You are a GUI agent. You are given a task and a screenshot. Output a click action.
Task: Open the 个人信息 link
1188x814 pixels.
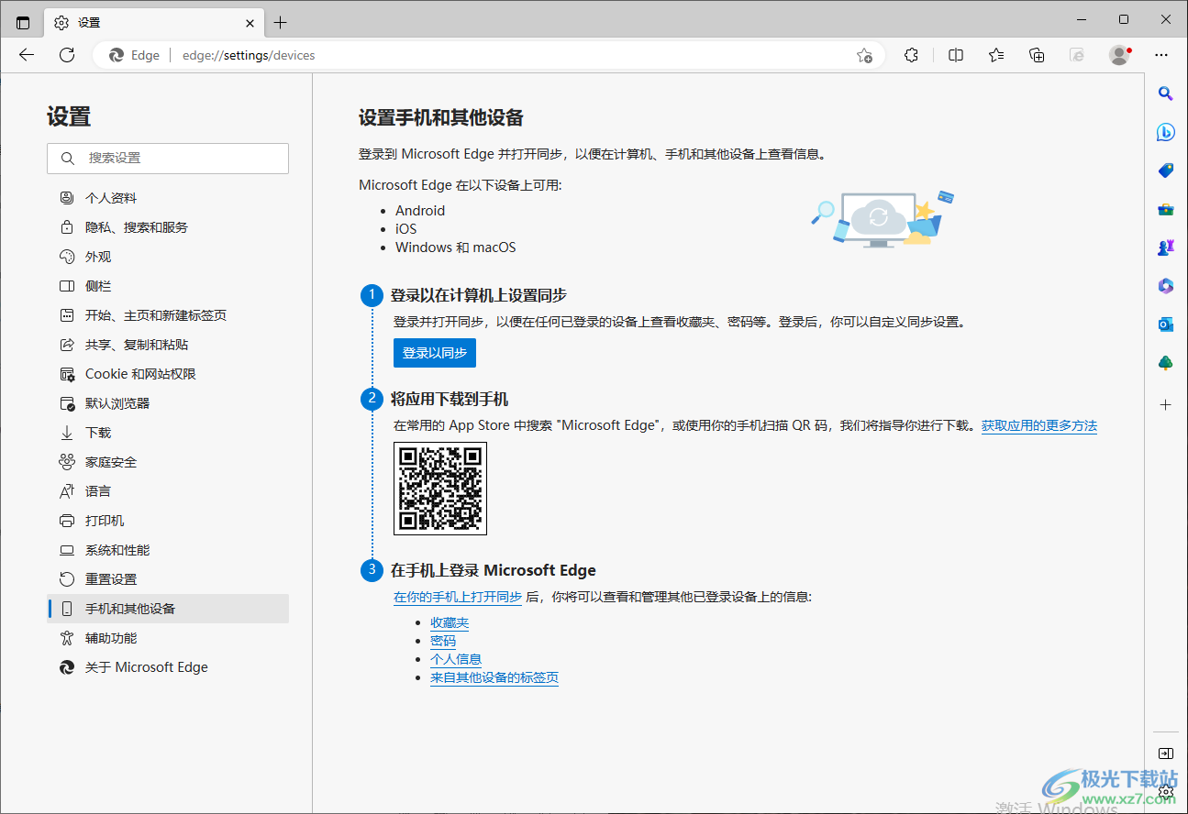456,659
